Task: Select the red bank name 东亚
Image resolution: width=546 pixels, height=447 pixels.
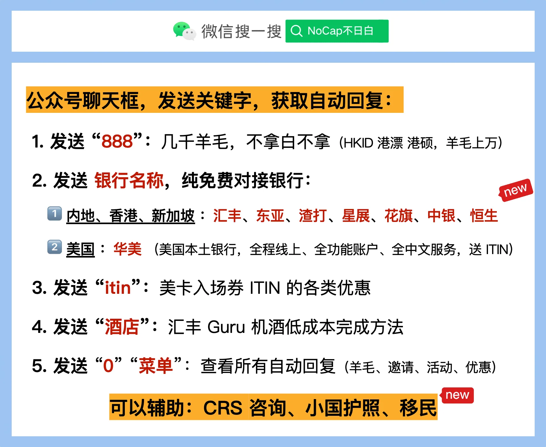Action: (270, 216)
